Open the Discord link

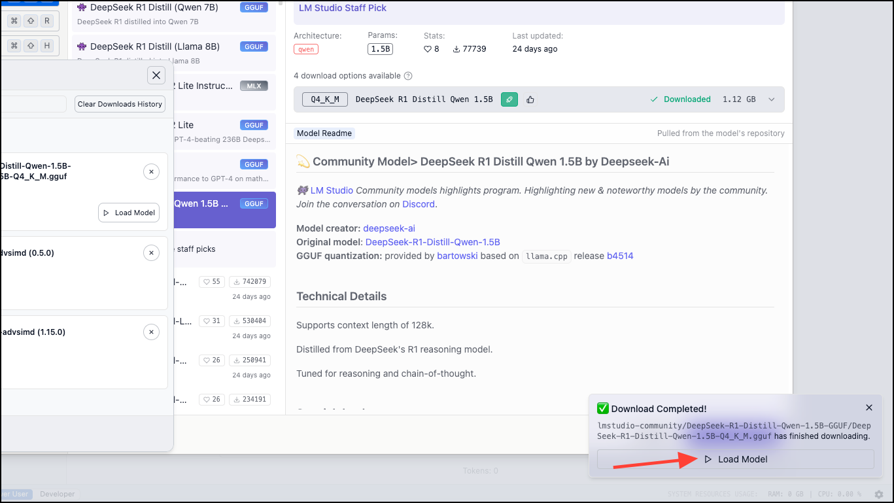pos(419,204)
